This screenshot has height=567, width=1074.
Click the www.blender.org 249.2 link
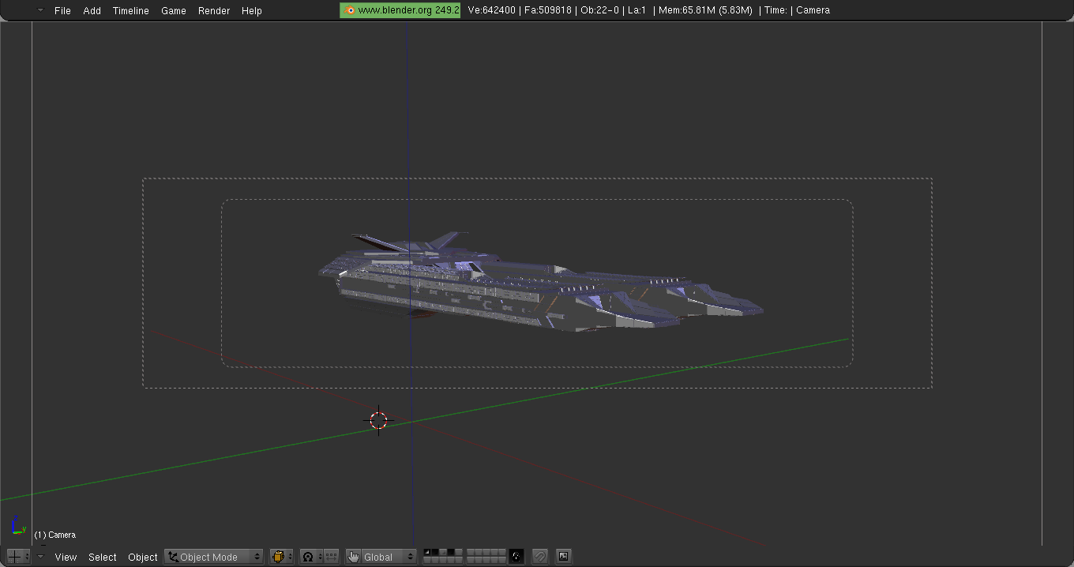[400, 10]
